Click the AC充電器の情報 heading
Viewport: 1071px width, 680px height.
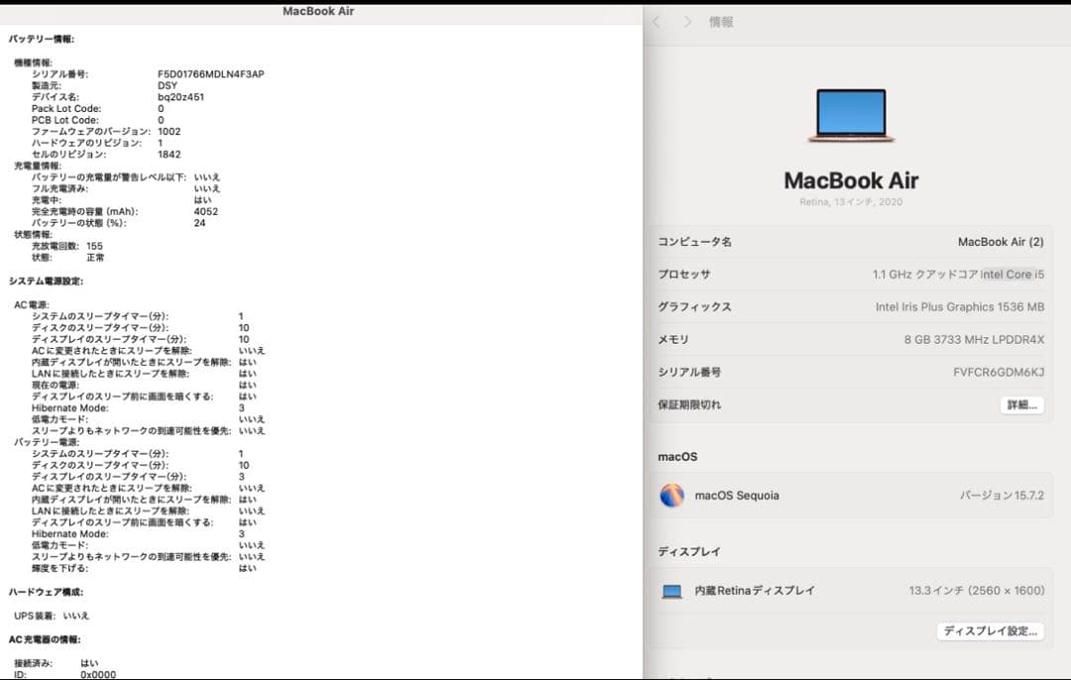45,639
